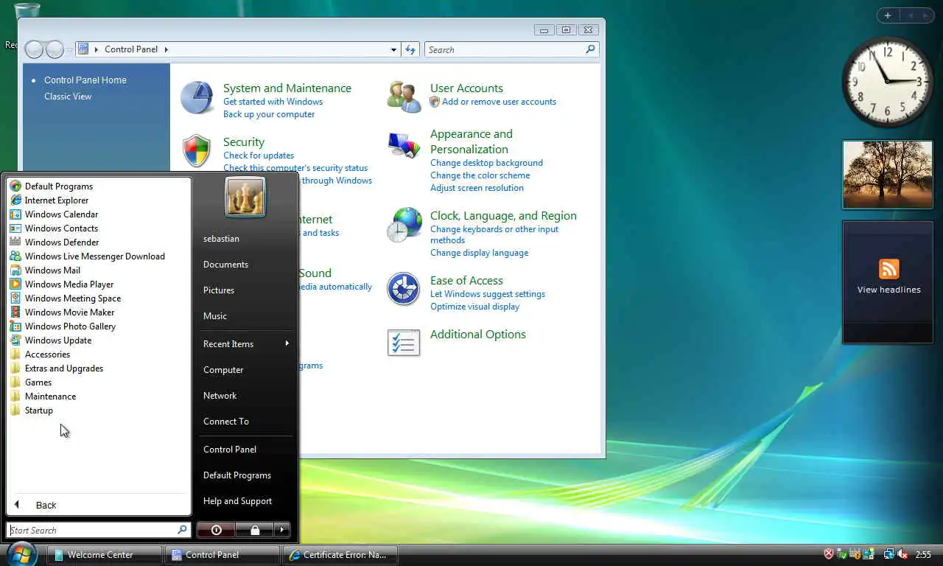Click the muted volume tray icon
The image size is (943, 566).
pyautogui.click(x=902, y=554)
